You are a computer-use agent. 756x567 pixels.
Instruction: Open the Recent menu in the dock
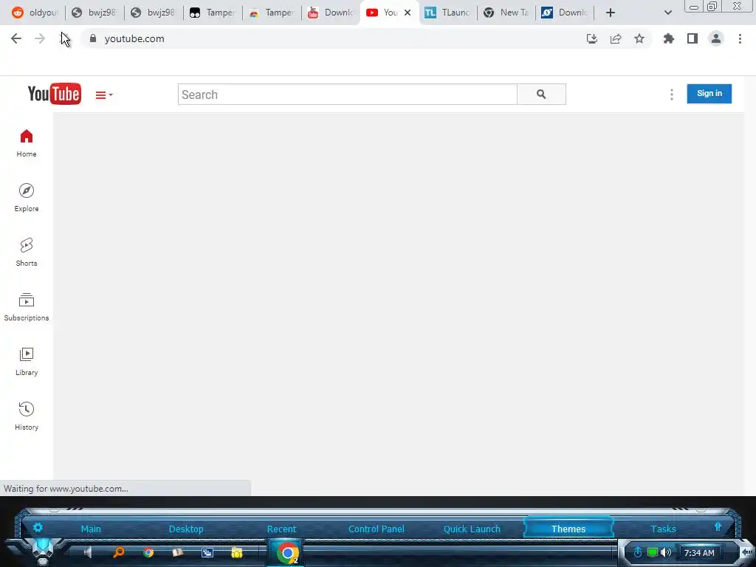pos(281,529)
